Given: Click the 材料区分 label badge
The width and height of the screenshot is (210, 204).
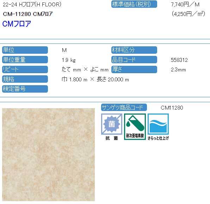Looking at the screenshot, I should 134,50.
